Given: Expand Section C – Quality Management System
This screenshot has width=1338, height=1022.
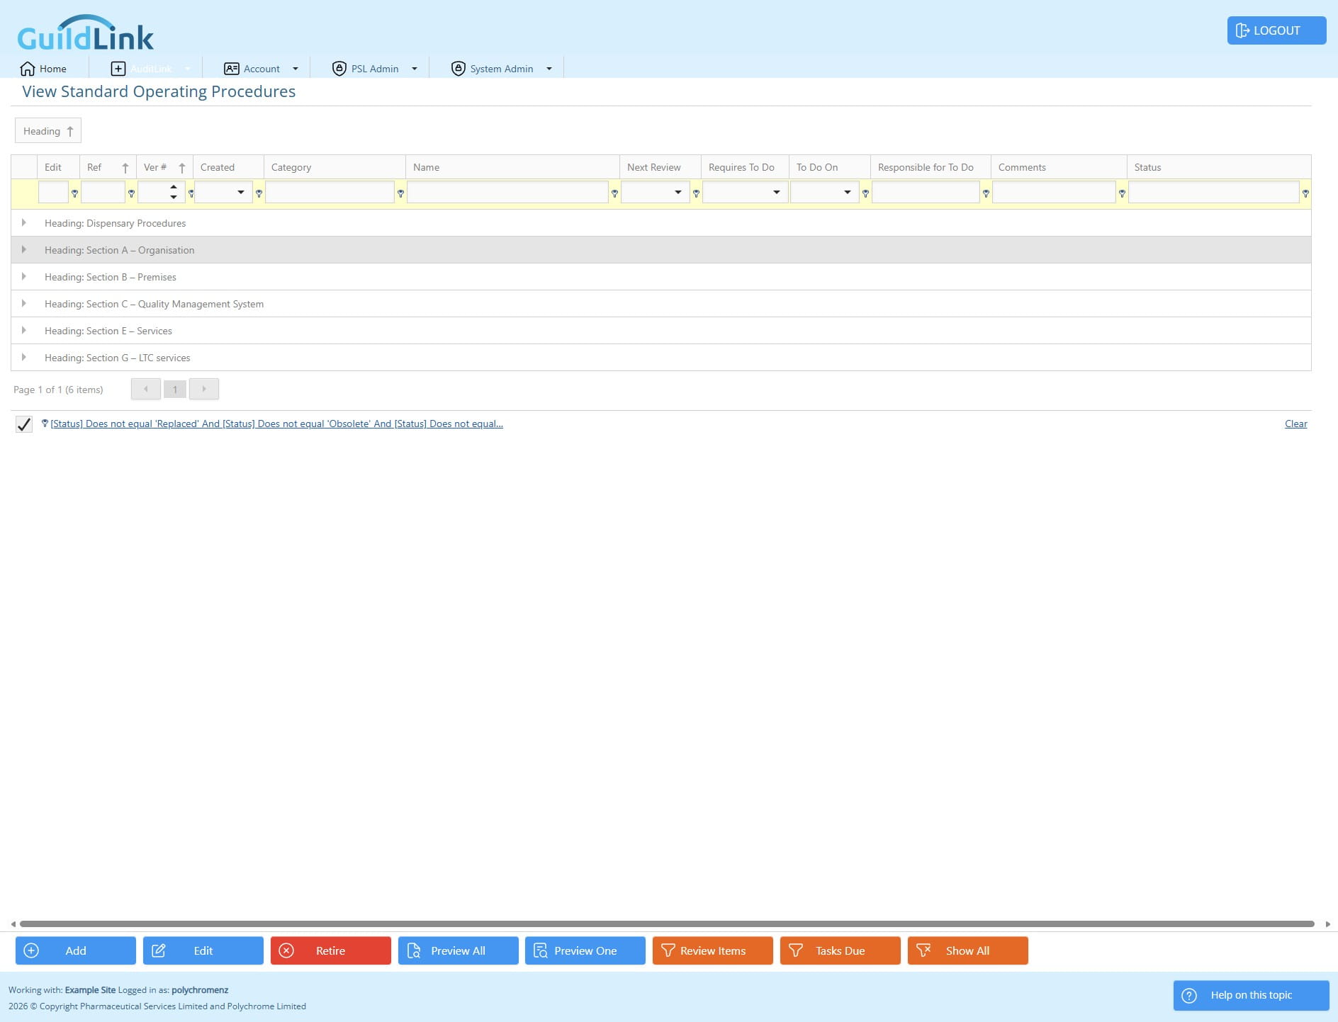Looking at the screenshot, I should [x=24, y=303].
